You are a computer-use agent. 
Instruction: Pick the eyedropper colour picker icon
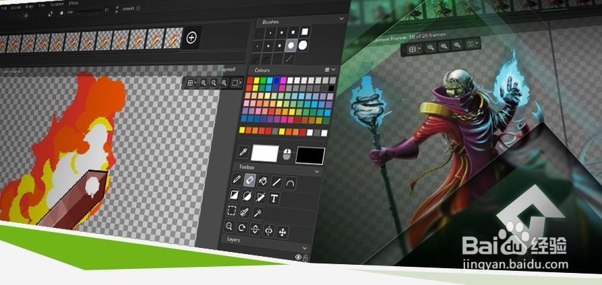coord(243,152)
